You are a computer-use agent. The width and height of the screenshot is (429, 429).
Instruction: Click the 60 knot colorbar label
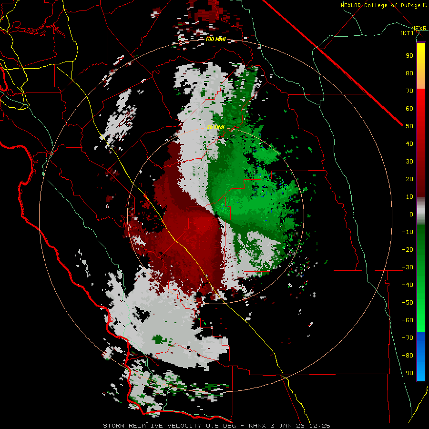[x=409, y=109]
